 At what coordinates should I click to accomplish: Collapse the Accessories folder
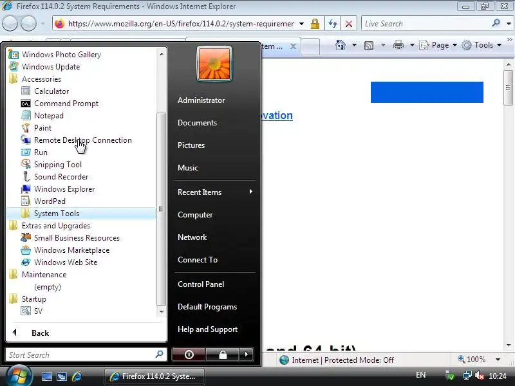point(41,78)
